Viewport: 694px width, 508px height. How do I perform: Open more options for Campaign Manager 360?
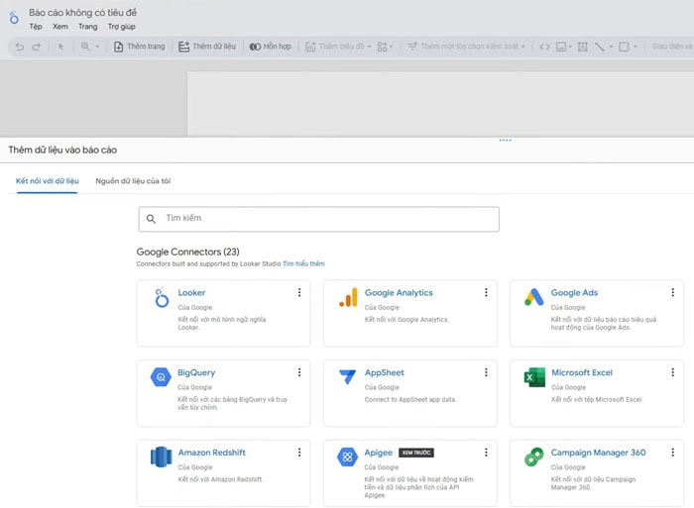(x=673, y=452)
